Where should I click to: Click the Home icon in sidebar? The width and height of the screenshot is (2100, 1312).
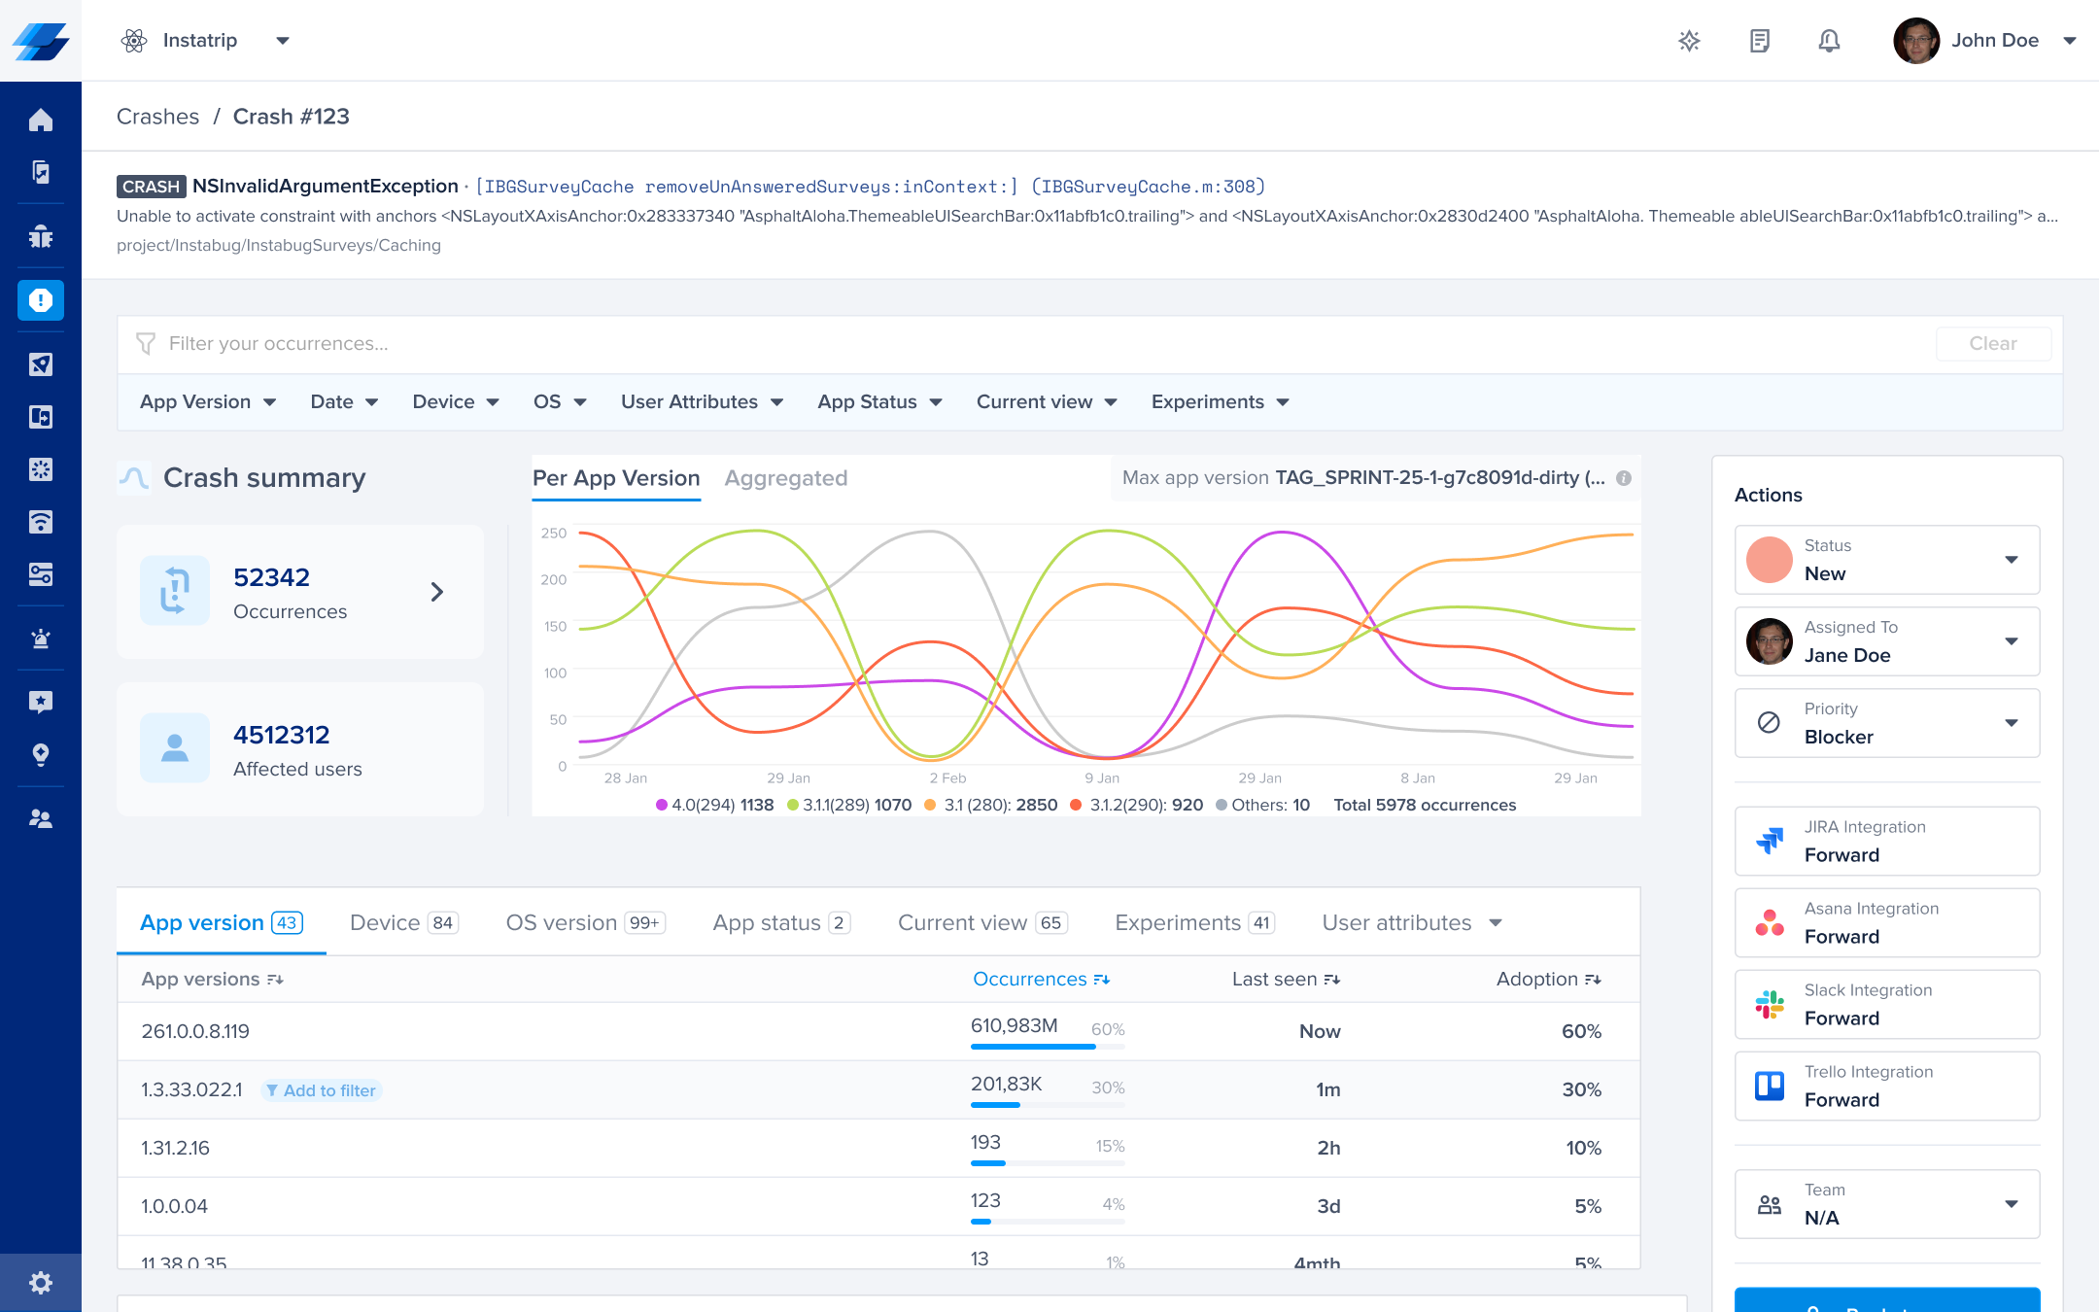tap(41, 120)
